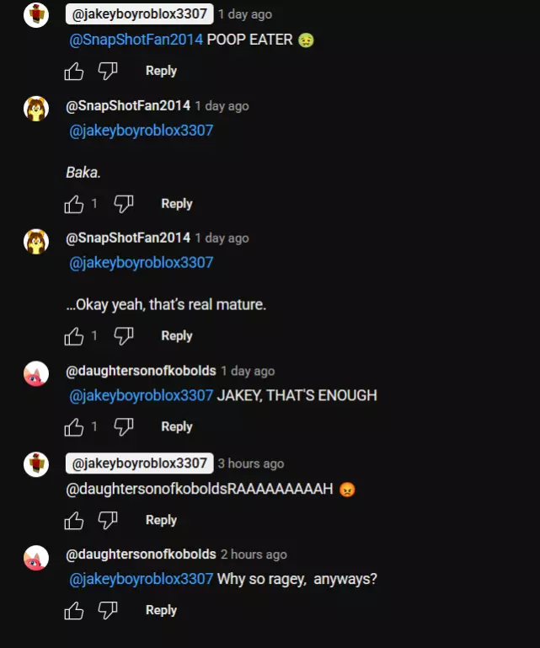
Task: Dislike the JAKEY, THAT'S ENOUGH comment
Action: pos(124,427)
